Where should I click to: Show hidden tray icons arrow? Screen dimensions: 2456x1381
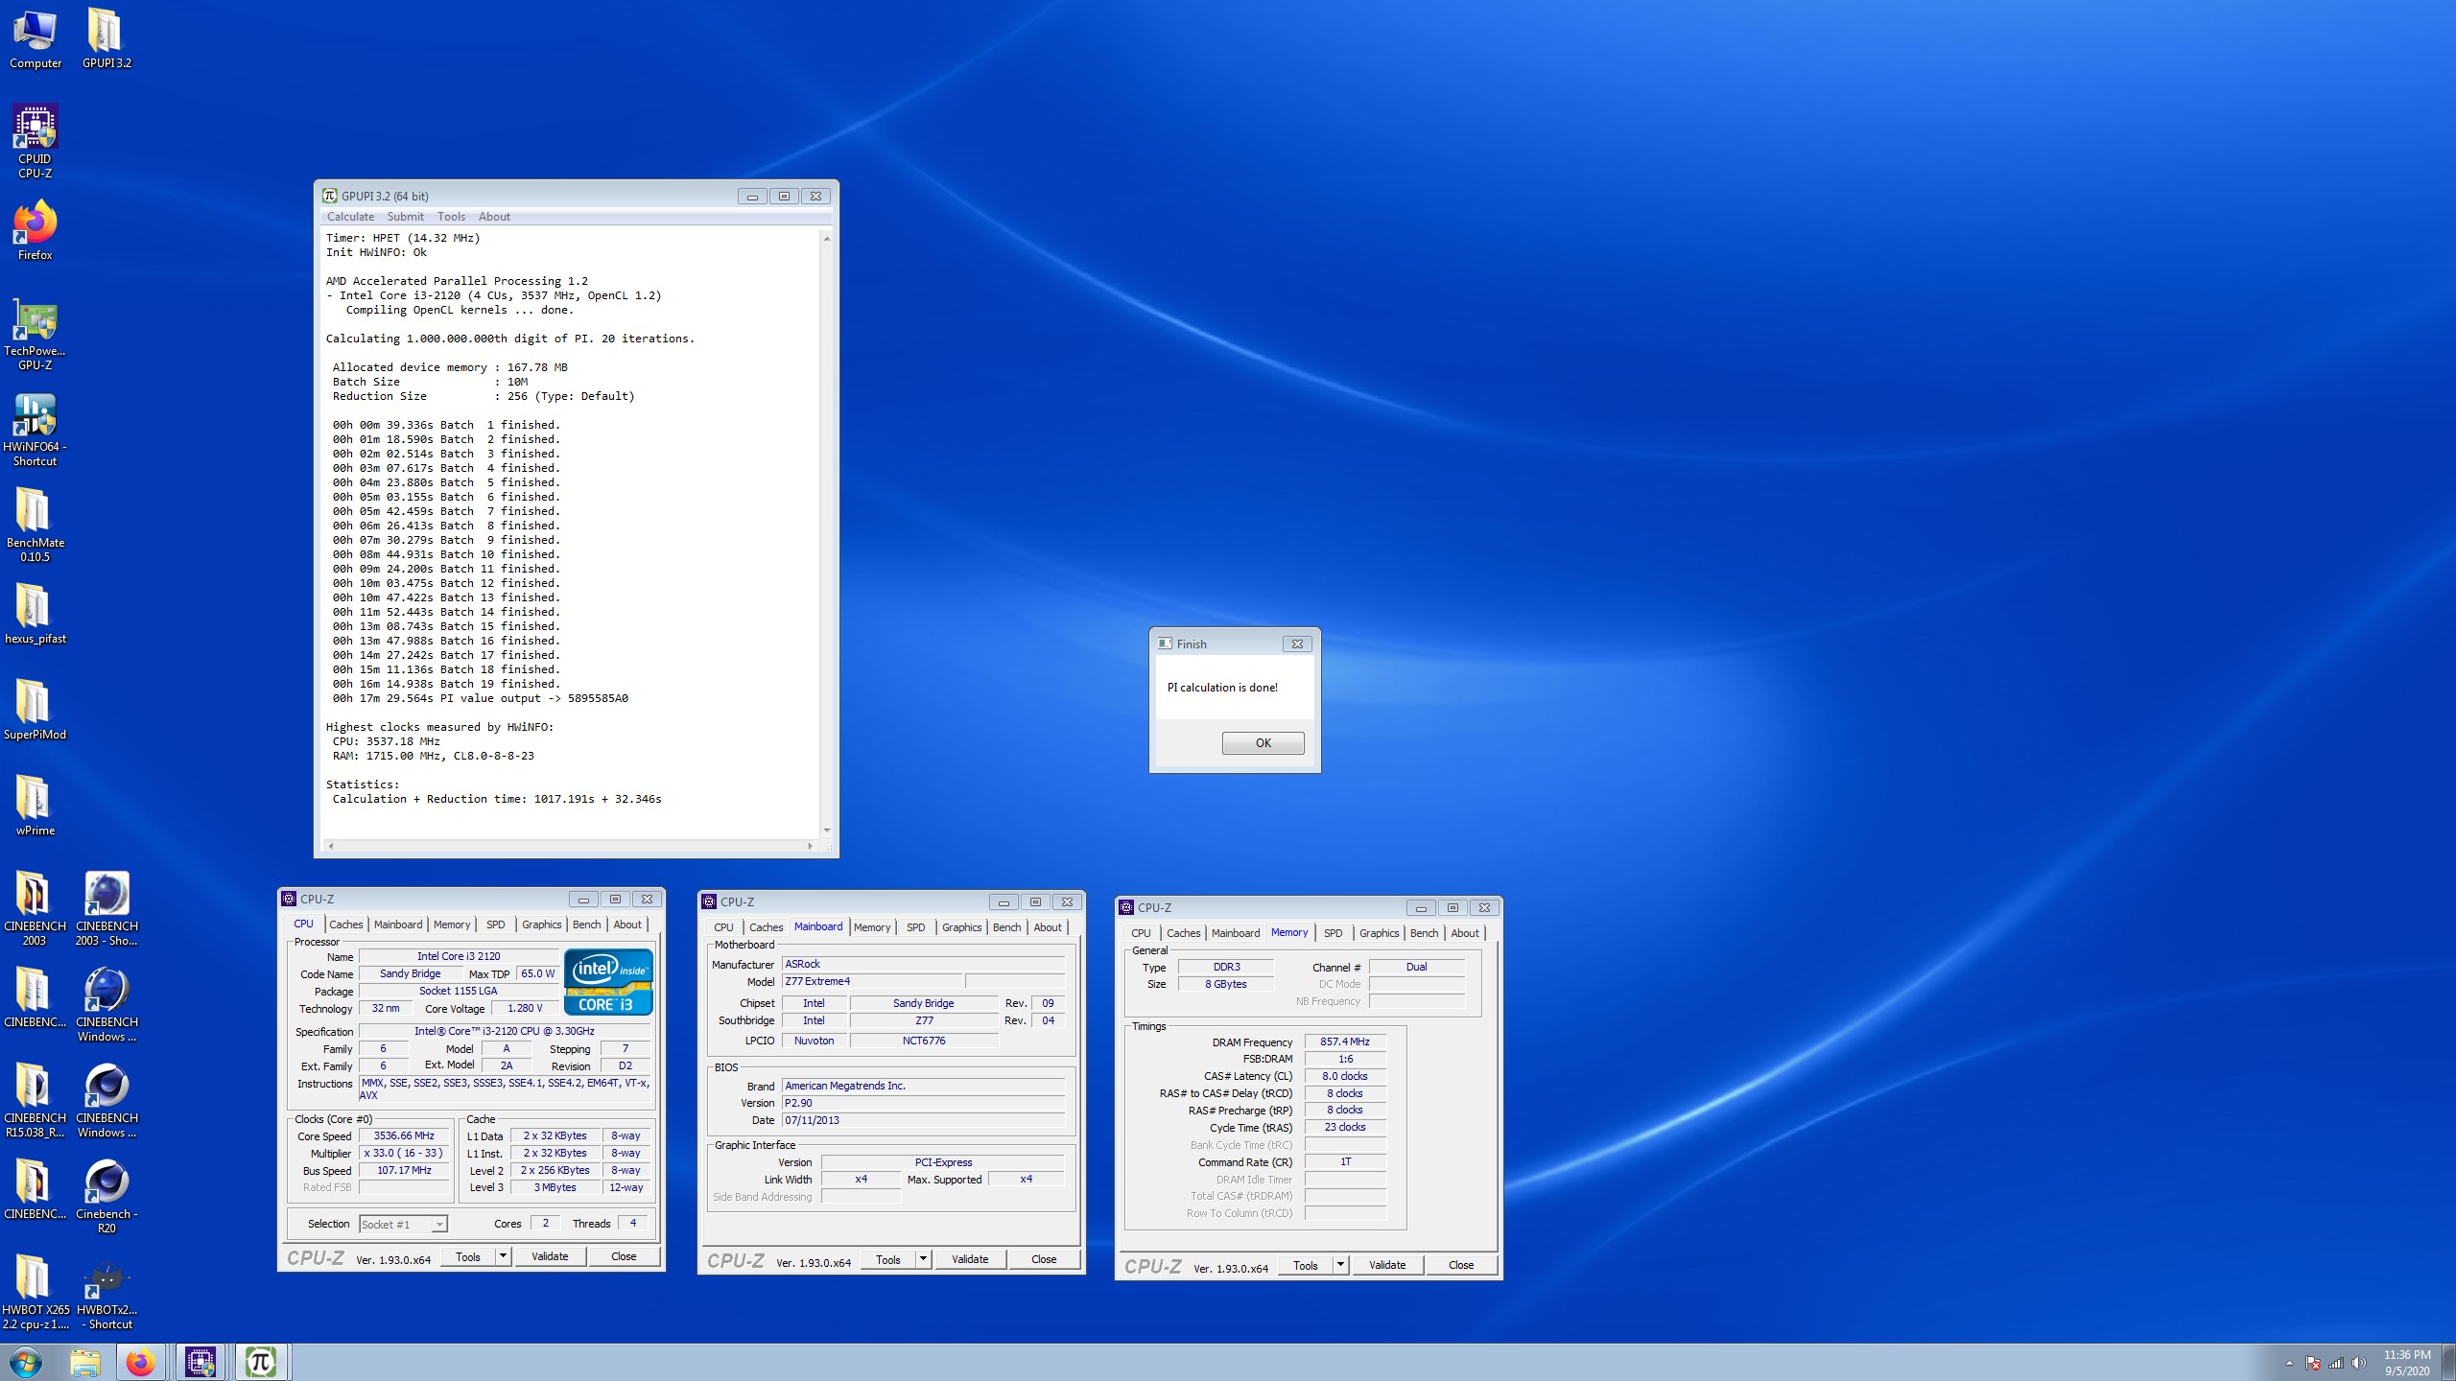[2289, 1363]
